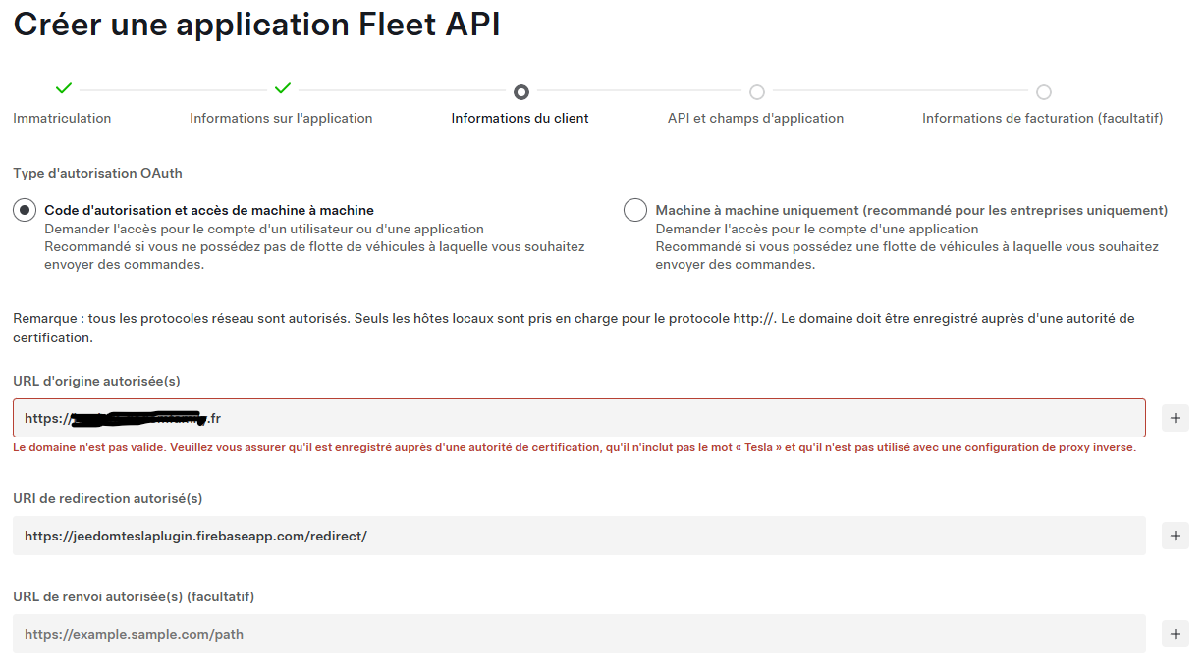Open Informations de facturation (facultatif) step

click(1042, 118)
